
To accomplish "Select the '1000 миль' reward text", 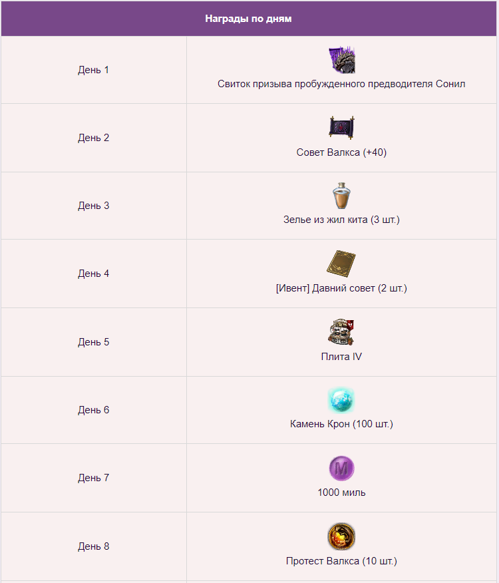I will point(341,492).
